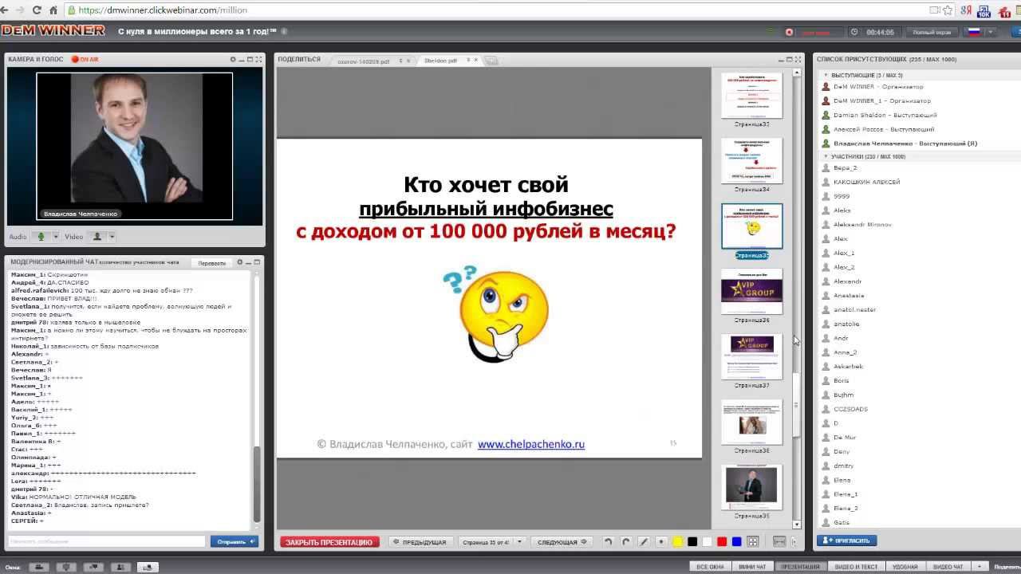Image resolution: width=1021 pixels, height=574 pixels.
Task: Pick the yellow color swatch
Action: pyautogui.click(x=677, y=542)
